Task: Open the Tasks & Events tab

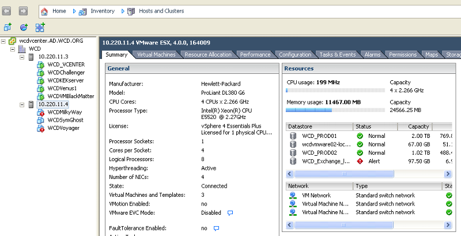Action: 338,55
